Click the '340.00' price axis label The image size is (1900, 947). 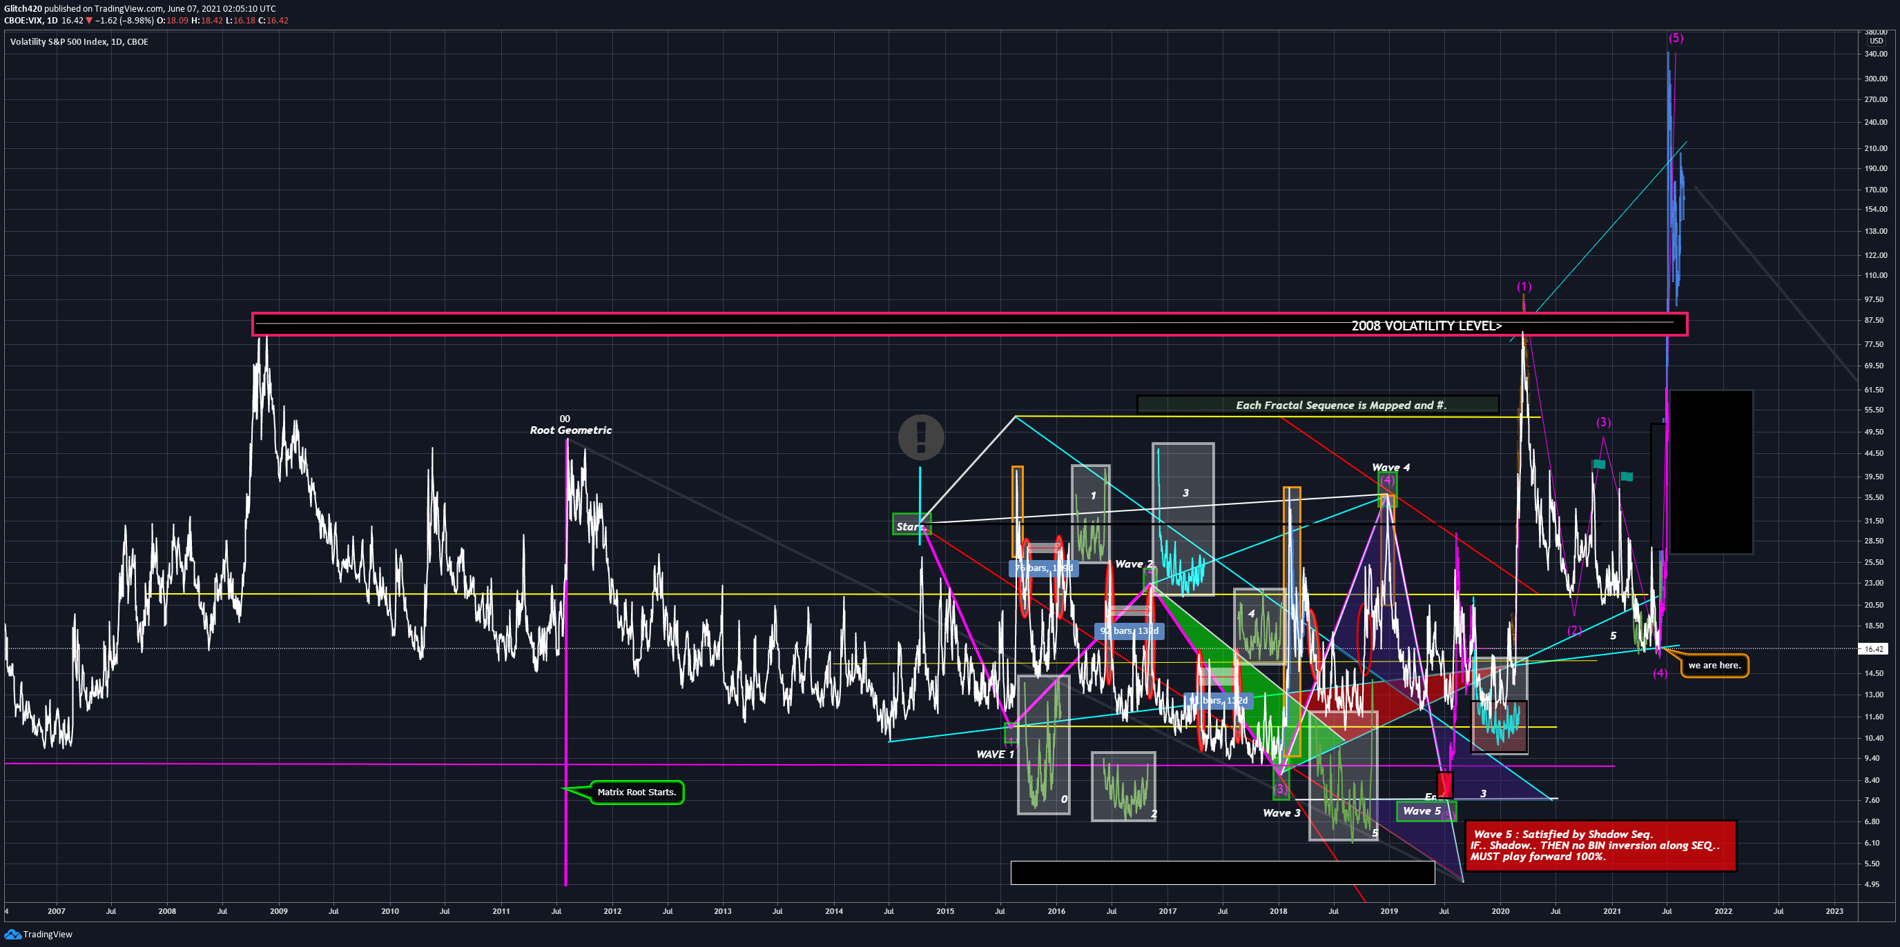coord(1876,54)
